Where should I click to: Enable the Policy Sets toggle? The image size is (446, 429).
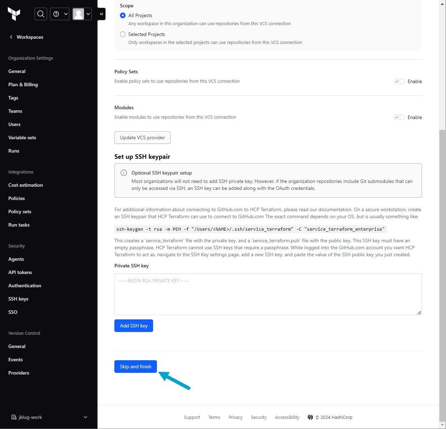point(399,81)
